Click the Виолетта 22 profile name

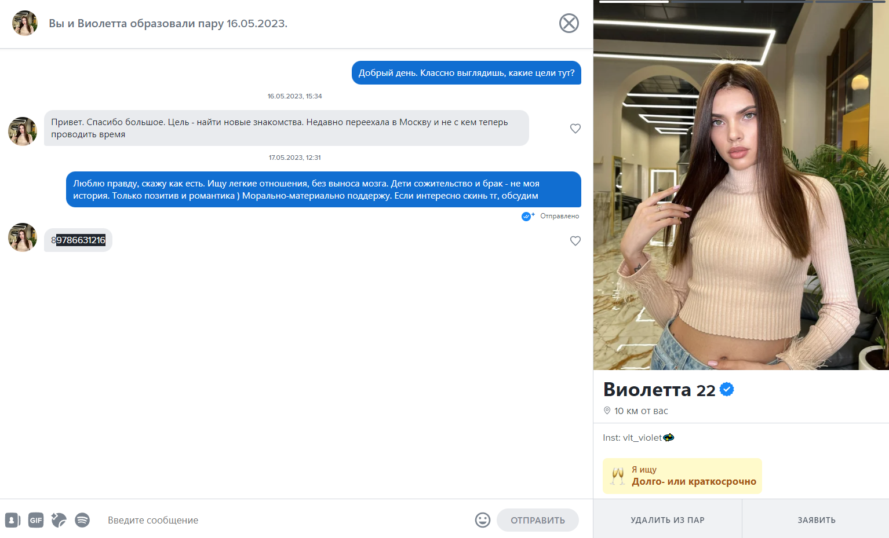660,390
